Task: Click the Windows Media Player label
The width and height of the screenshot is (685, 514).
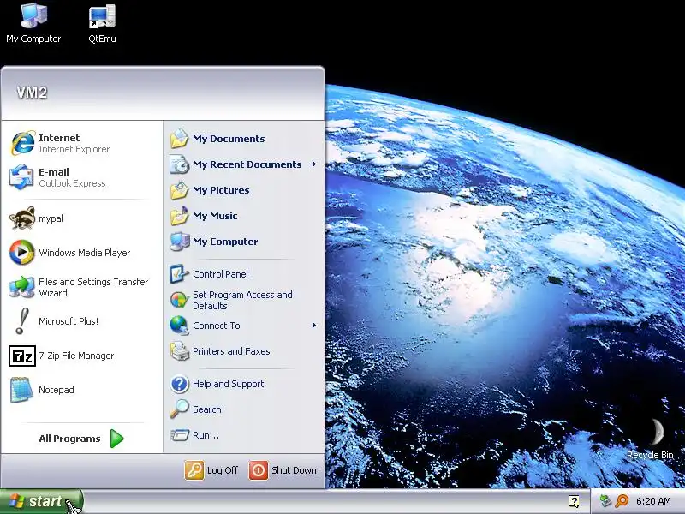Action: (x=84, y=253)
